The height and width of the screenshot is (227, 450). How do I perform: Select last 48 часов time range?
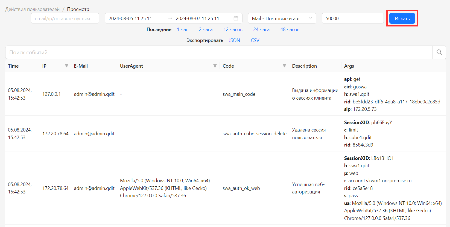point(290,29)
